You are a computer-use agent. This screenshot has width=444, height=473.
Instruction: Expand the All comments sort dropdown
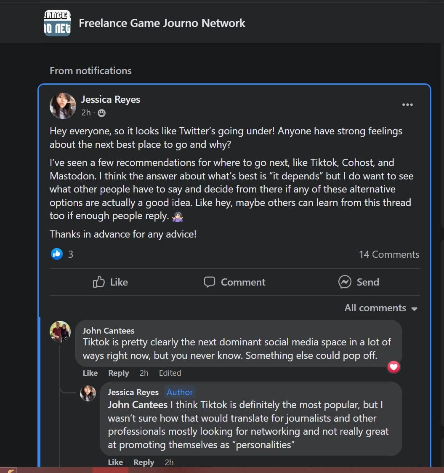coord(381,308)
